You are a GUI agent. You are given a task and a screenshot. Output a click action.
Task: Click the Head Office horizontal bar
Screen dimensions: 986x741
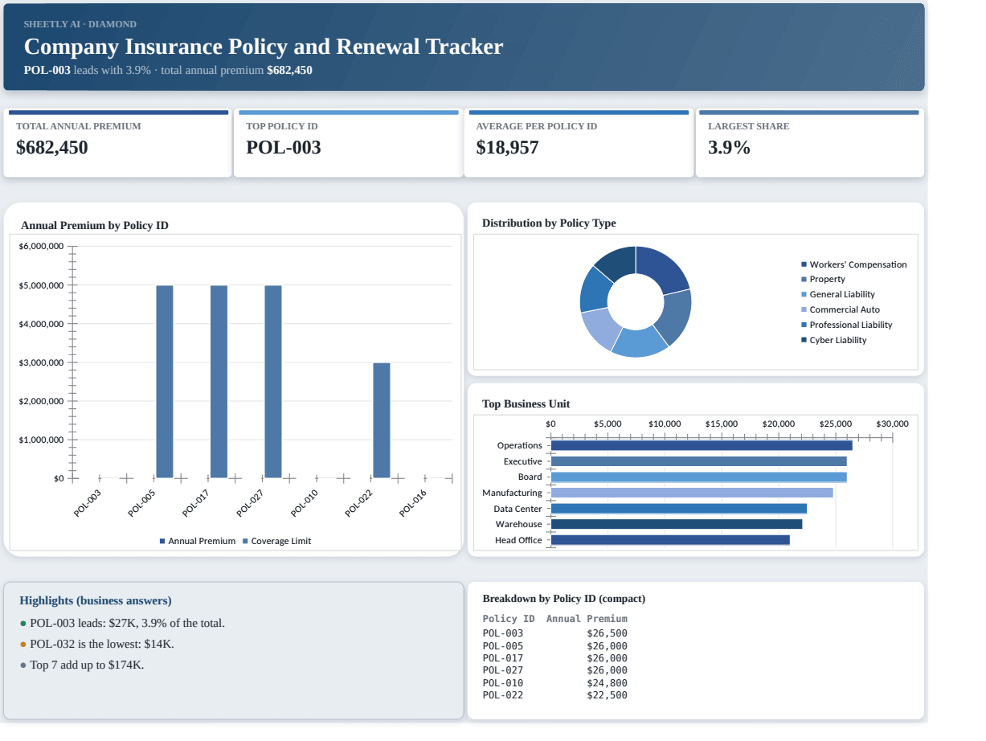(x=670, y=540)
